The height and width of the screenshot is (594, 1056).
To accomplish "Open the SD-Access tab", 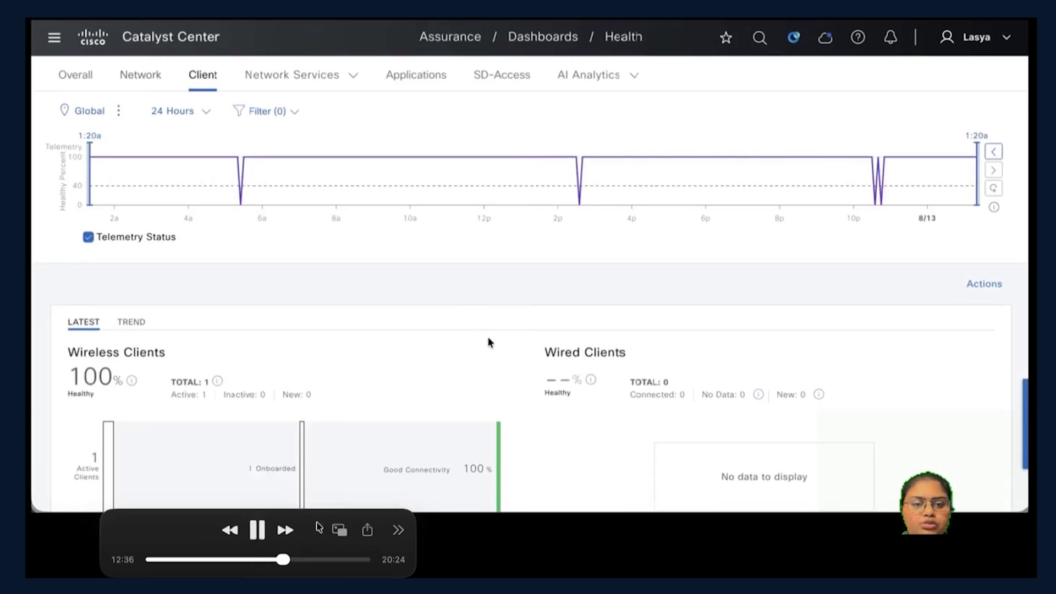I will coord(502,75).
